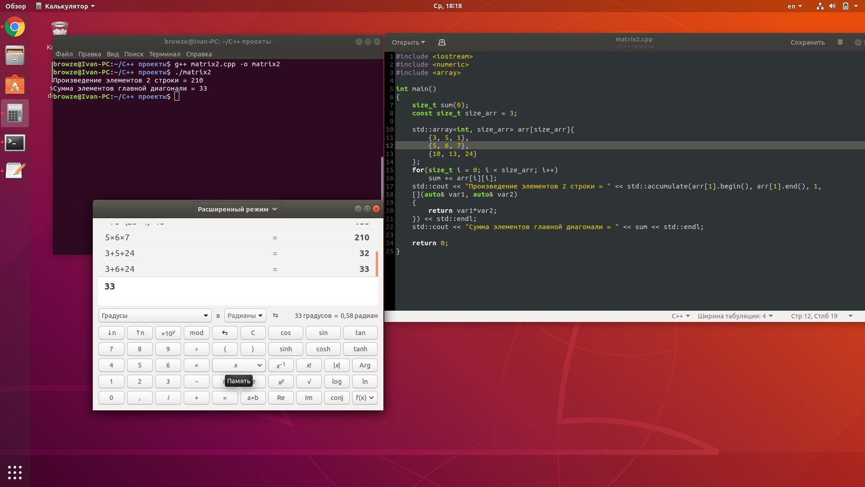Screen dimensions: 865x487
Task: Click the x inverse button
Action: point(281,365)
